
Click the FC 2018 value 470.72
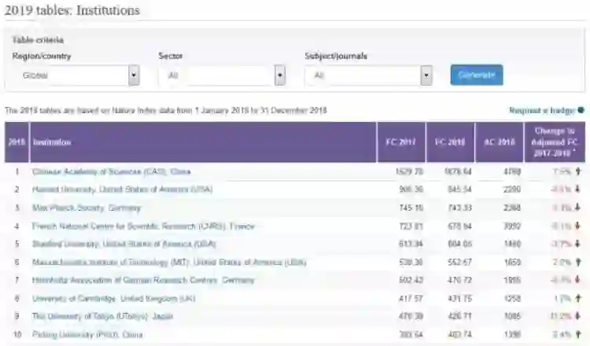[x=459, y=280]
